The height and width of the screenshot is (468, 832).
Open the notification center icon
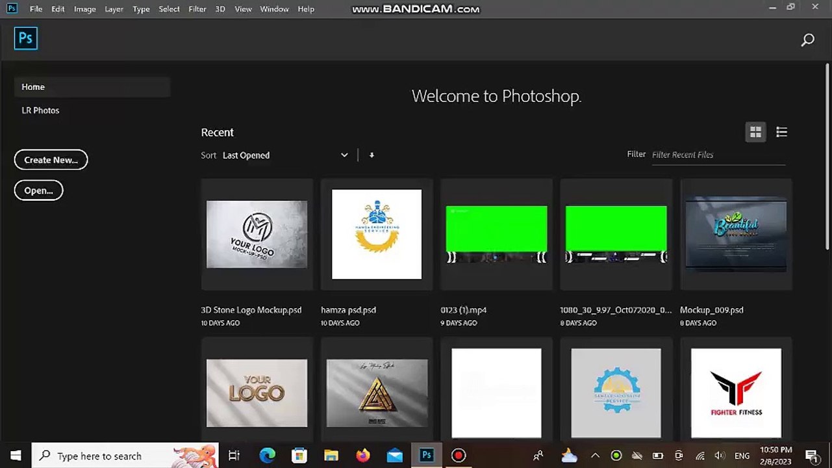point(811,456)
